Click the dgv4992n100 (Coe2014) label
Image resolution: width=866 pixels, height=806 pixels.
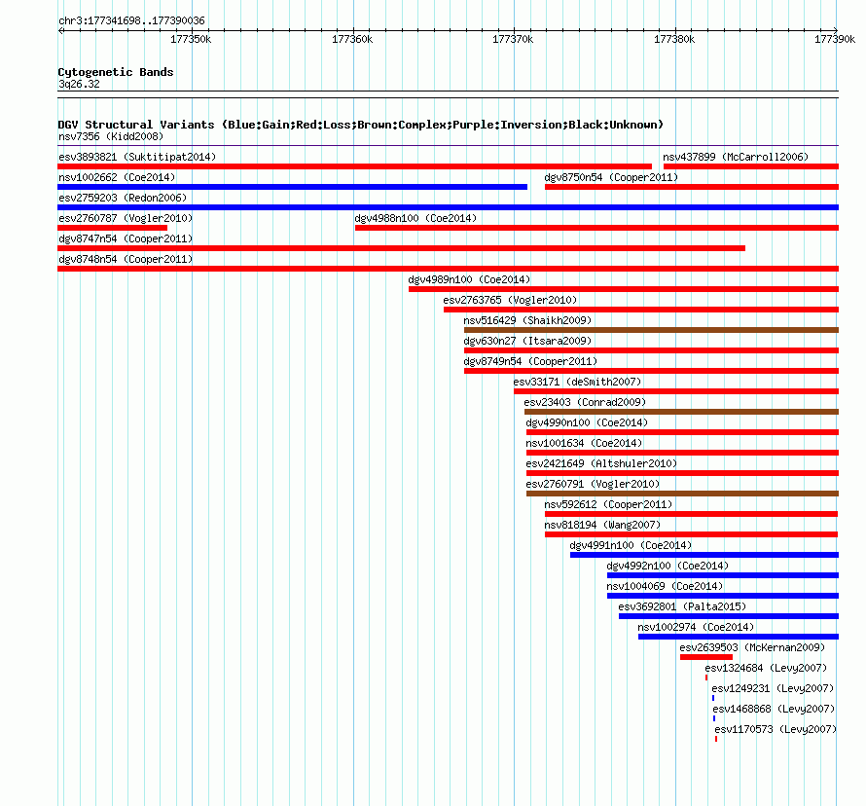click(668, 566)
